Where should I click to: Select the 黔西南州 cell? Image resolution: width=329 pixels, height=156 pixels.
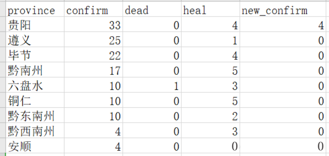[x=35, y=131]
